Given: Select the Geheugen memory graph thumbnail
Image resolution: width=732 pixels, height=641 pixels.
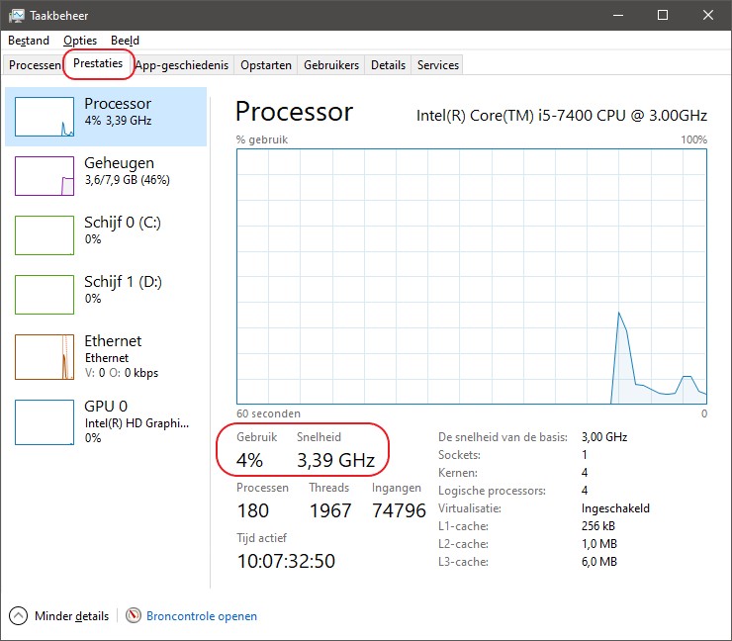Looking at the screenshot, I should click(x=46, y=176).
